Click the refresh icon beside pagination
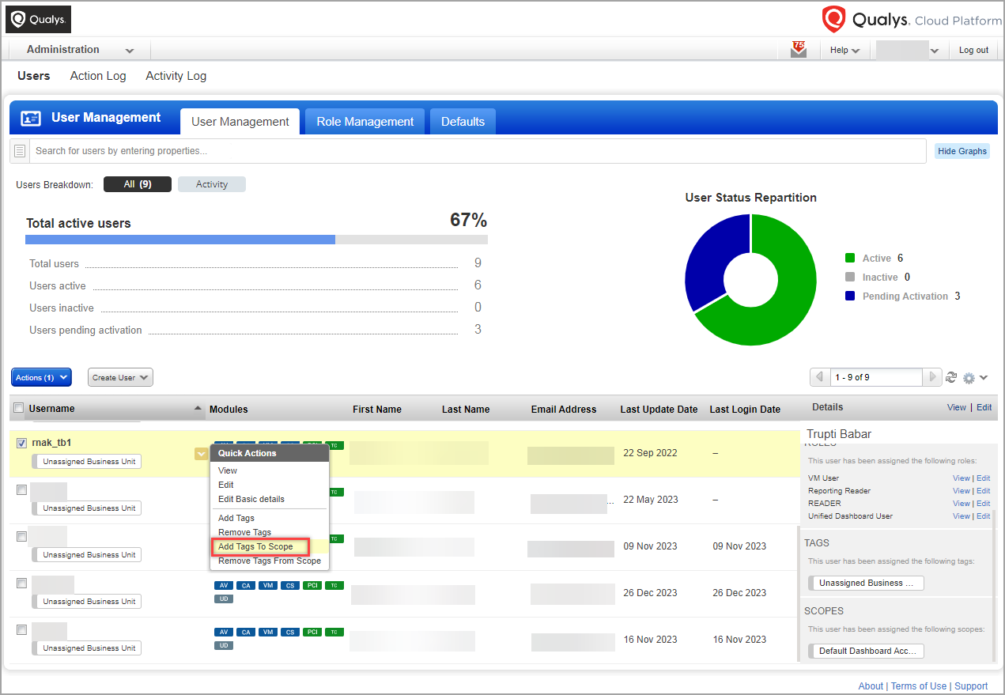Viewport: 1005px width, 695px height. pyautogui.click(x=951, y=378)
